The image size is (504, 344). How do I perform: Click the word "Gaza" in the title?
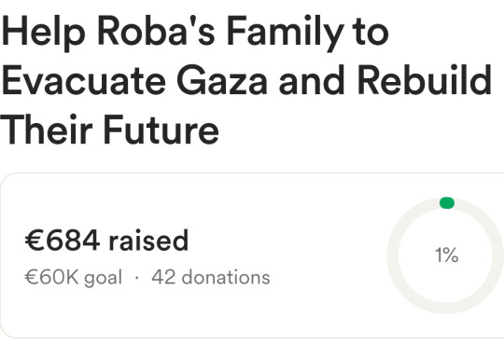(x=222, y=80)
